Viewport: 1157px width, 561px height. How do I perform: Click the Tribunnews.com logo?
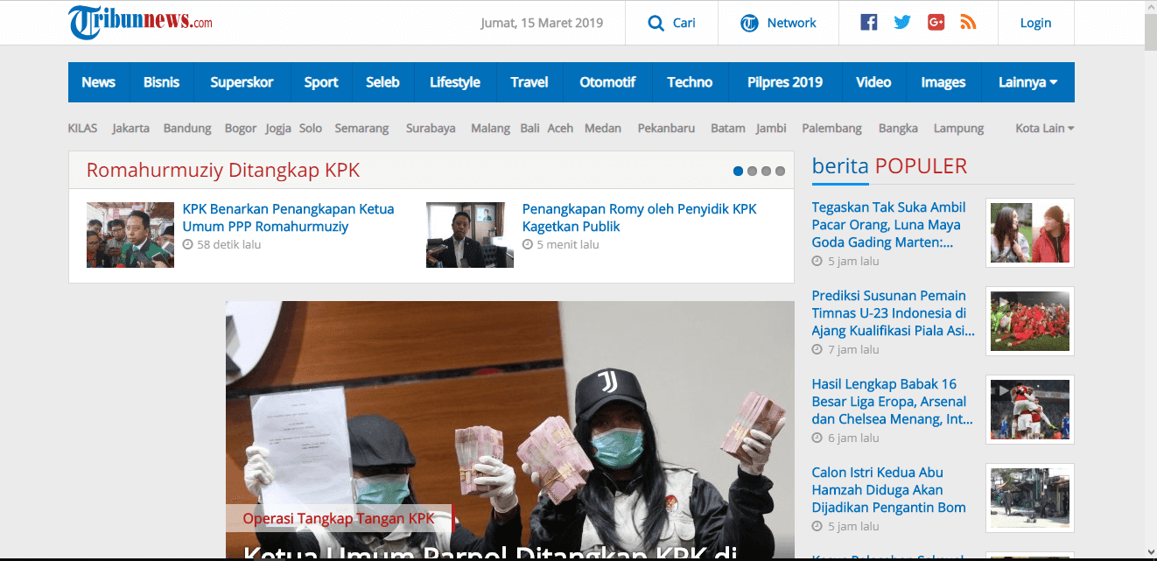point(142,23)
